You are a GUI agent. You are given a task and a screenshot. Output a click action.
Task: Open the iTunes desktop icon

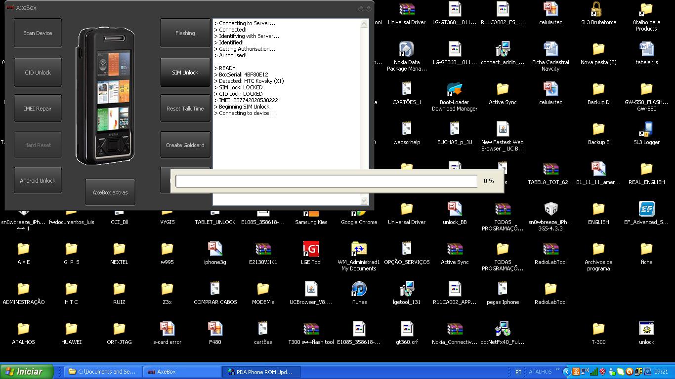(359, 293)
